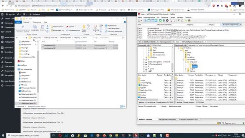This screenshot has width=245, height=138.
Task: Open FileZilla Сервер menu
Action: pyautogui.click(x=172, y=18)
